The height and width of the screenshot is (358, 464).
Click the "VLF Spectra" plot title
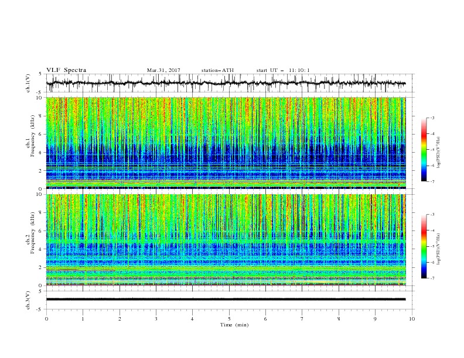pyautogui.click(x=66, y=70)
